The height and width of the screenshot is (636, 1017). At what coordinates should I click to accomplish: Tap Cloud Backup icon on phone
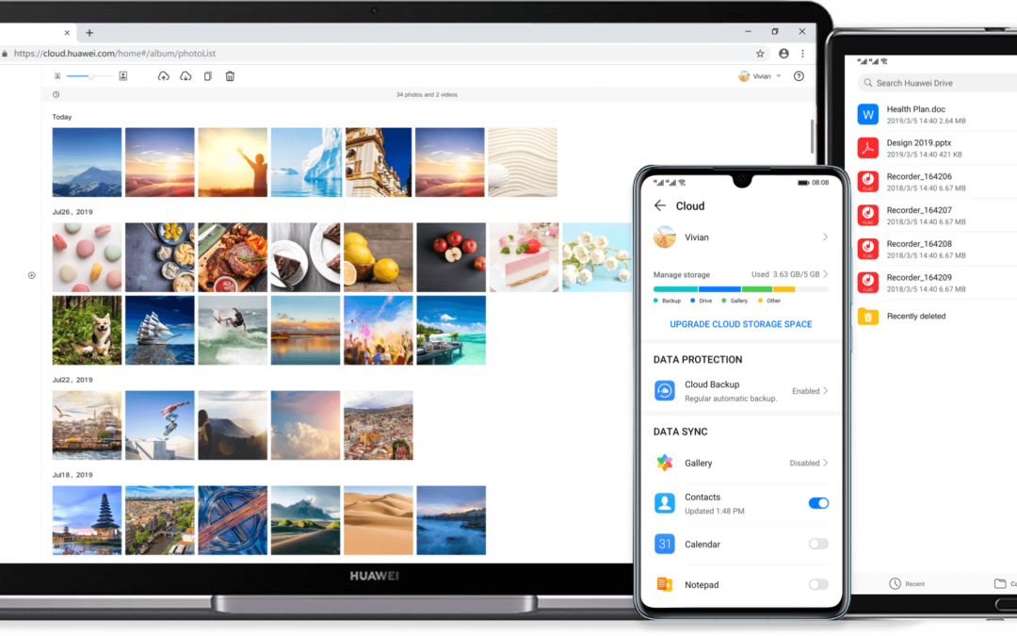pyautogui.click(x=664, y=391)
